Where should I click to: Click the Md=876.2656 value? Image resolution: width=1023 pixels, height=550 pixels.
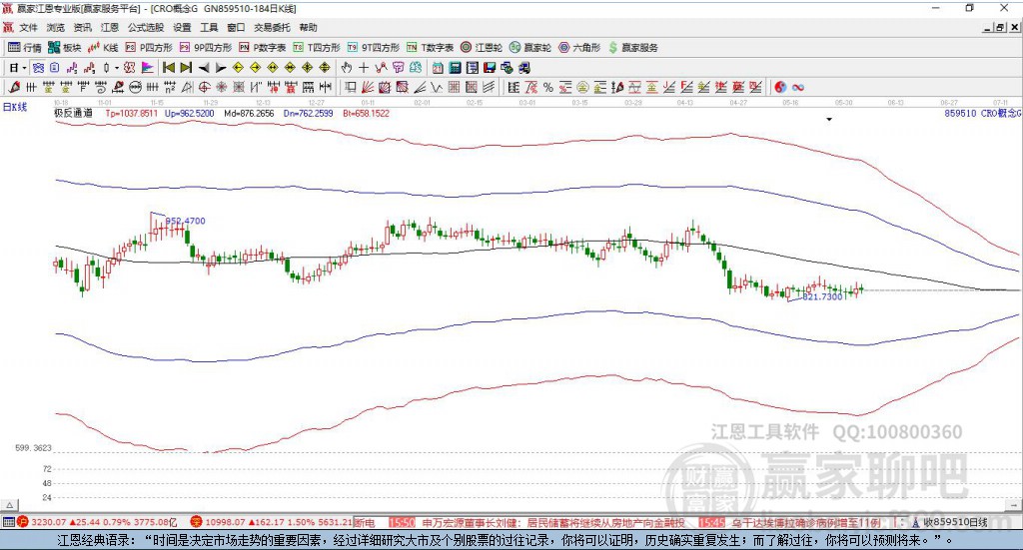tap(249, 114)
